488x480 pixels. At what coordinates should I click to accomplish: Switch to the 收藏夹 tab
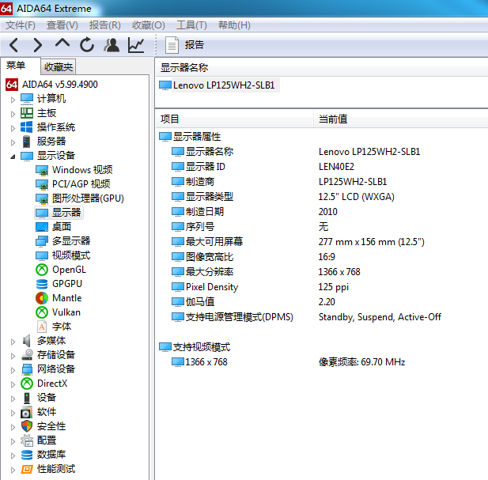pyautogui.click(x=59, y=66)
